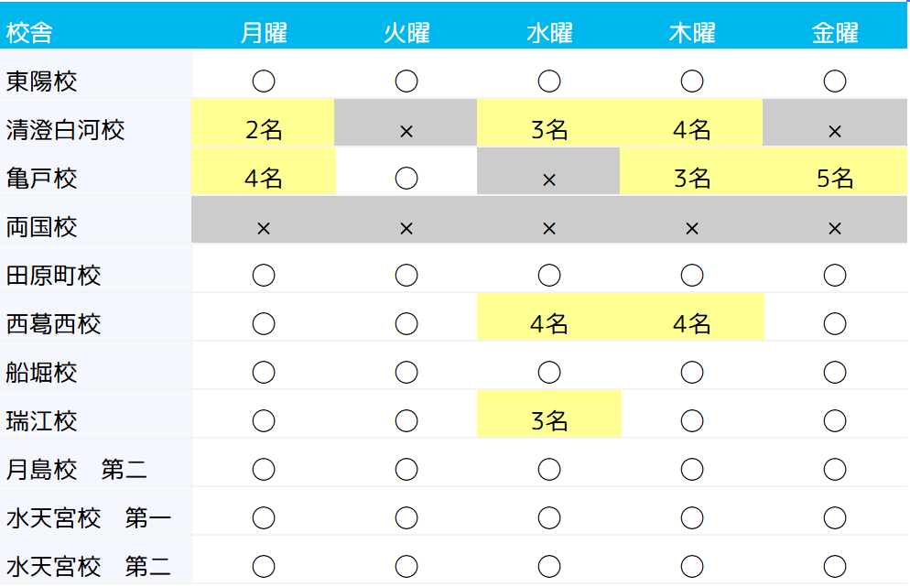
Task: Select the 水曜 header cell
Action: click(x=549, y=33)
